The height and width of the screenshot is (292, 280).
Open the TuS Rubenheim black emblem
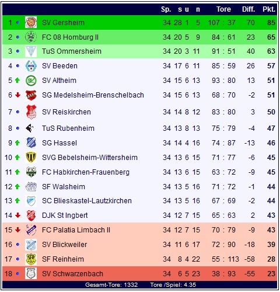30,128
